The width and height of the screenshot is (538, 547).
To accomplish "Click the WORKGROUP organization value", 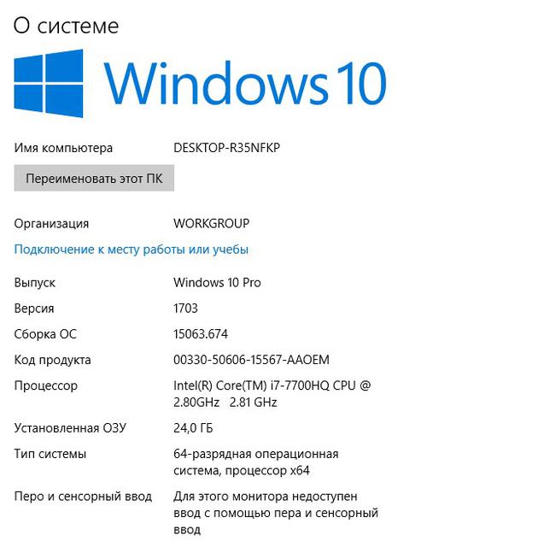I will click(x=212, y=223).
